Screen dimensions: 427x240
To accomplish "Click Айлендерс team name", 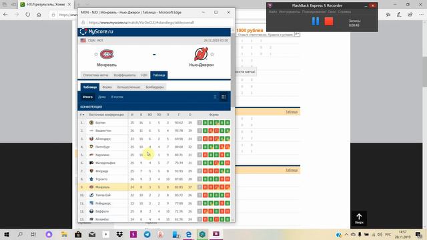I will [x=103, y=139].
